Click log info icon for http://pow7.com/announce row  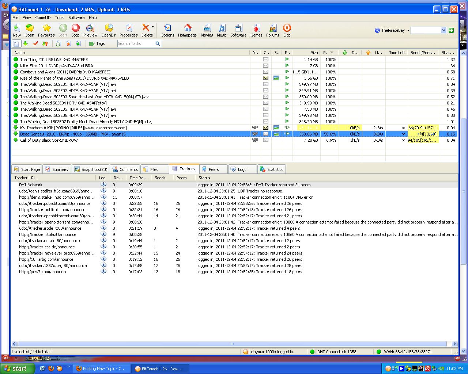(103, 272)
